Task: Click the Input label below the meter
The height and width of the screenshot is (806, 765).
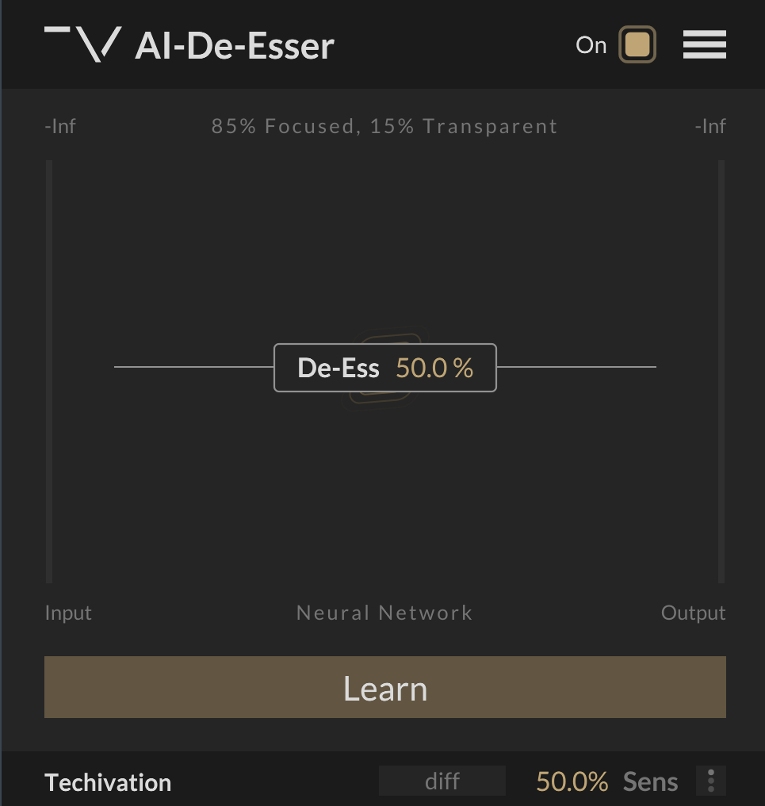Action: [68, 613]
